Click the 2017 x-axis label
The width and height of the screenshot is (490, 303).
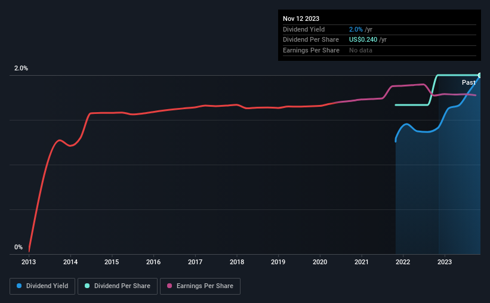tap(195, 262)
